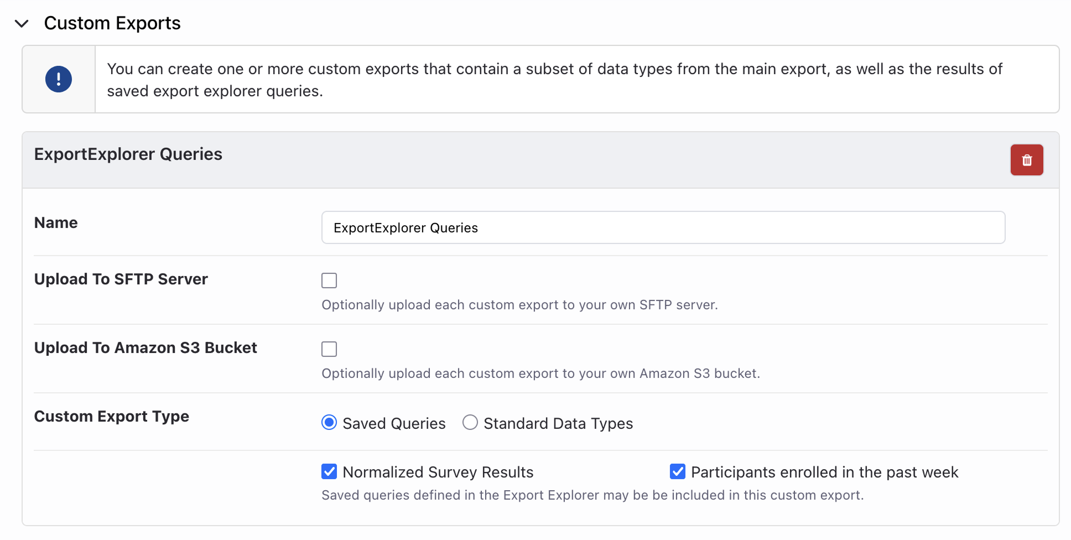Enable the Upload To Amazon S3 Bucket checkbox
This screenshot has width=1071, height=540.
[x=329, y=349]
